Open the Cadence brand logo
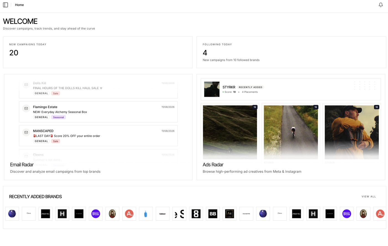This screenshot has width=388, height=246. (x=162, y=214)
